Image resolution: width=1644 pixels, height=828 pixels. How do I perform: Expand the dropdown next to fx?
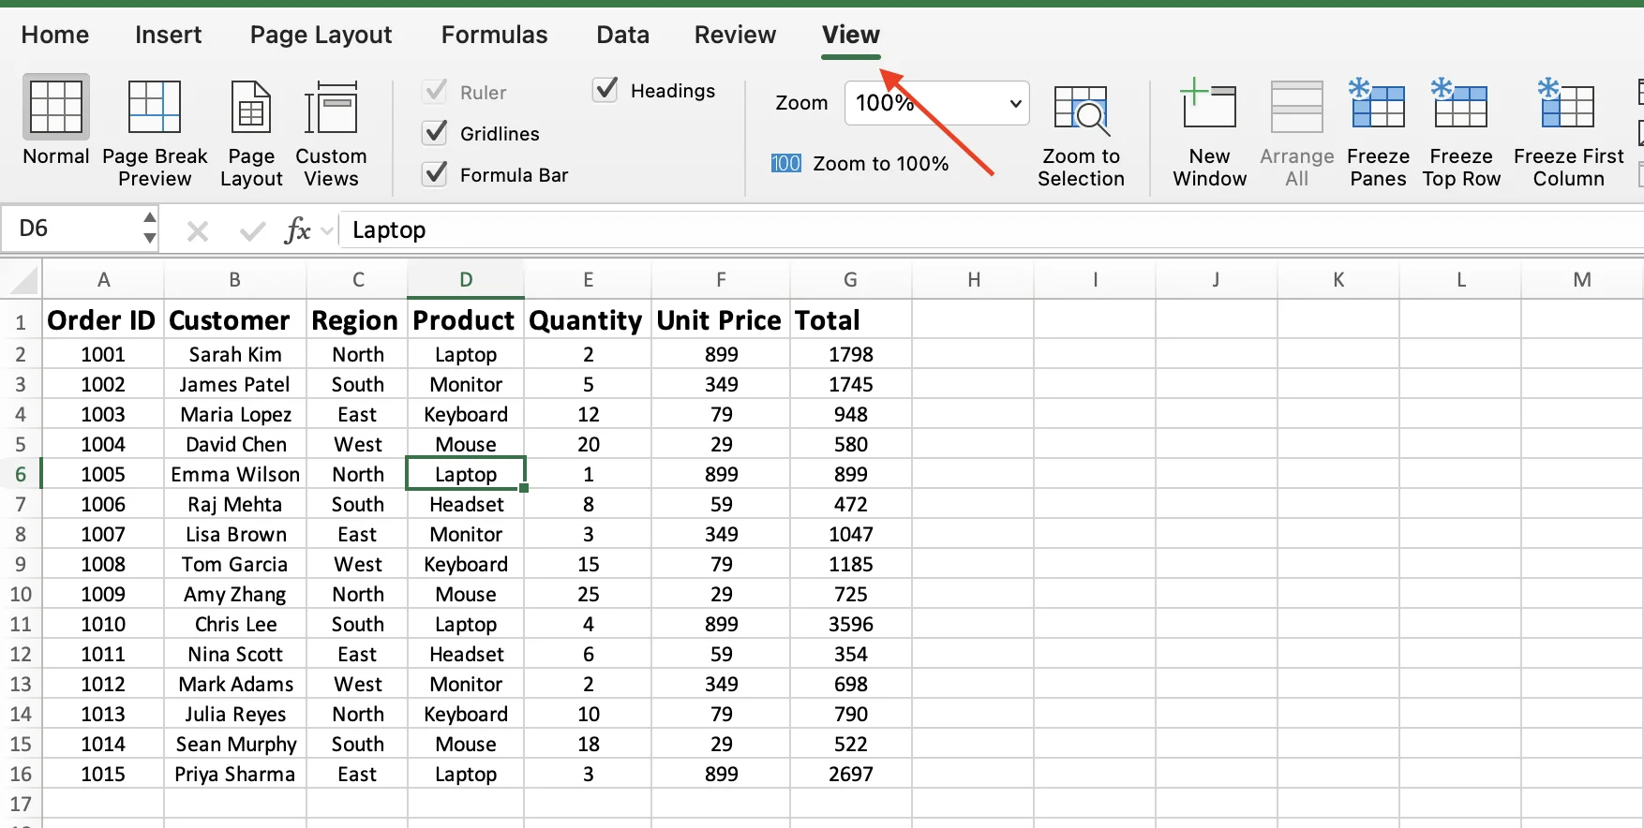pos(327,230)
